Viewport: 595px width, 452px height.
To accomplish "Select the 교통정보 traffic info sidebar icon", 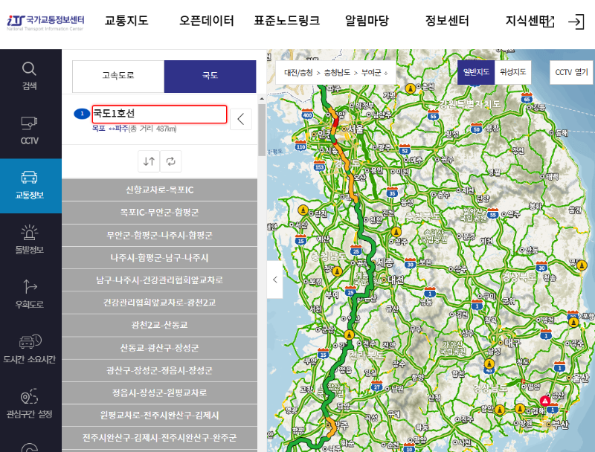I will click(30, 186).
